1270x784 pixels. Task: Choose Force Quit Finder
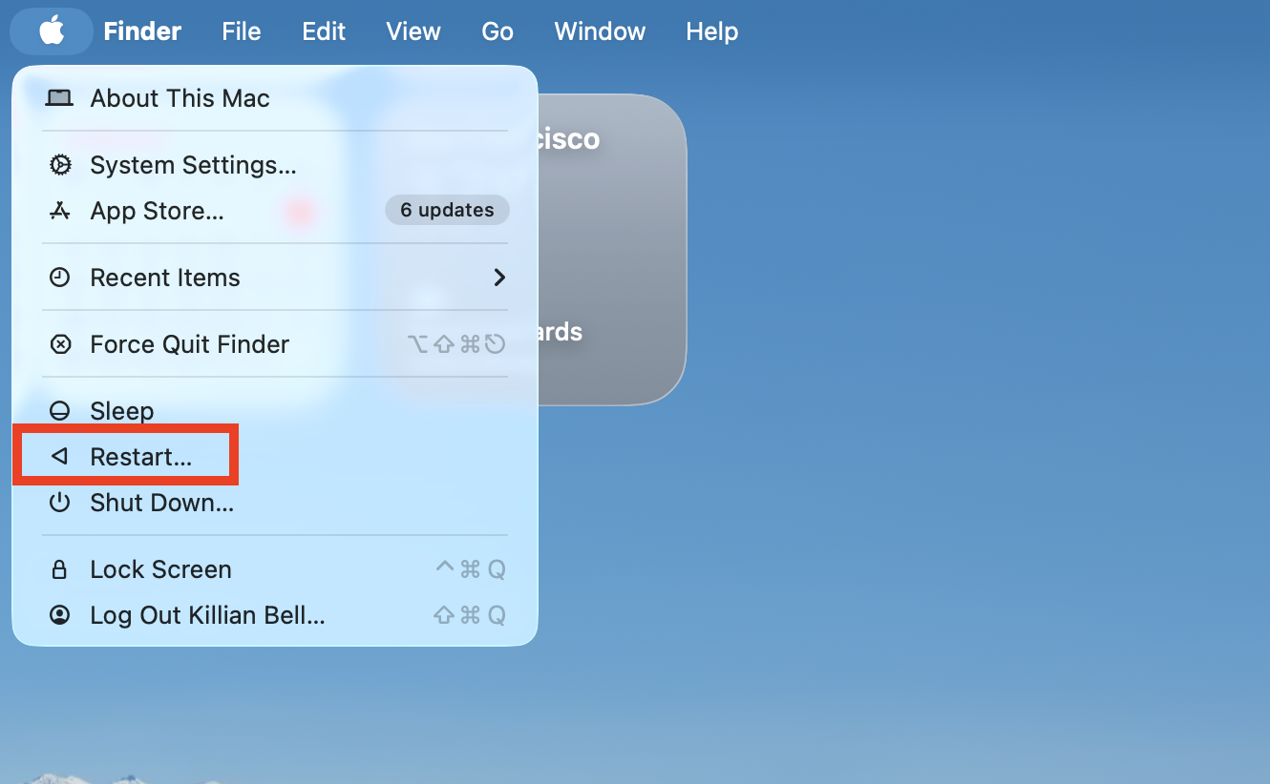[189, 344]
